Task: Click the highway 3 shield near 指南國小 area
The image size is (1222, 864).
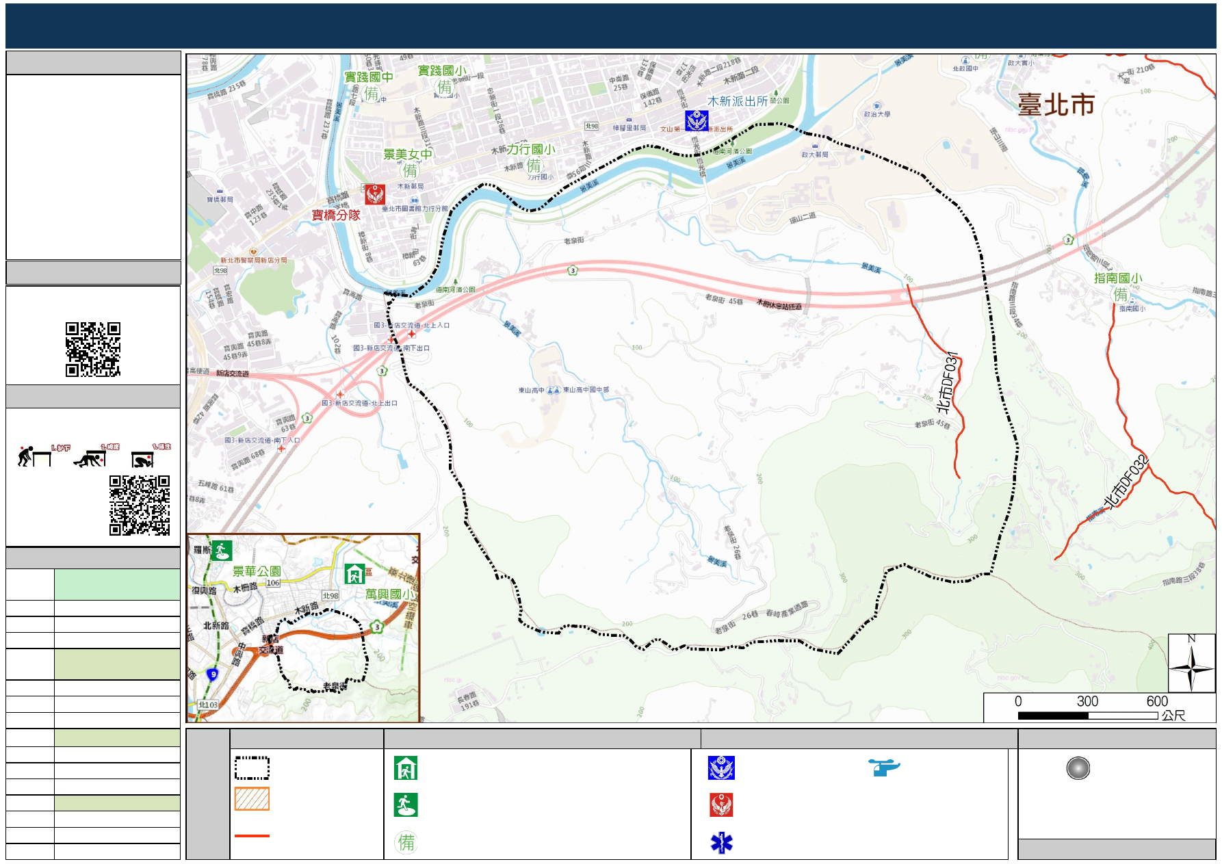Action: point(1068,239)
